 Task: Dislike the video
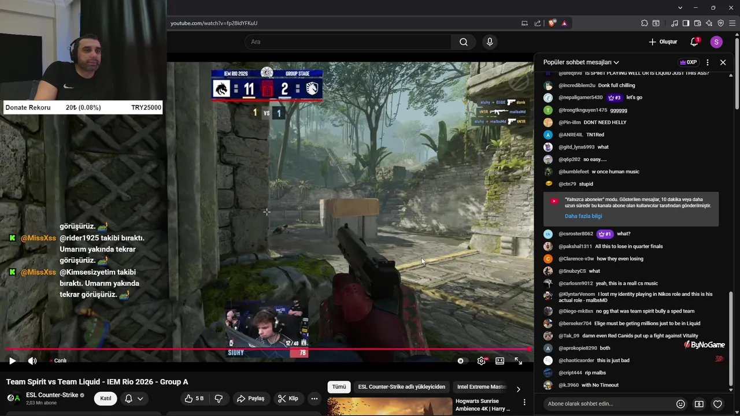click(219, 399)
